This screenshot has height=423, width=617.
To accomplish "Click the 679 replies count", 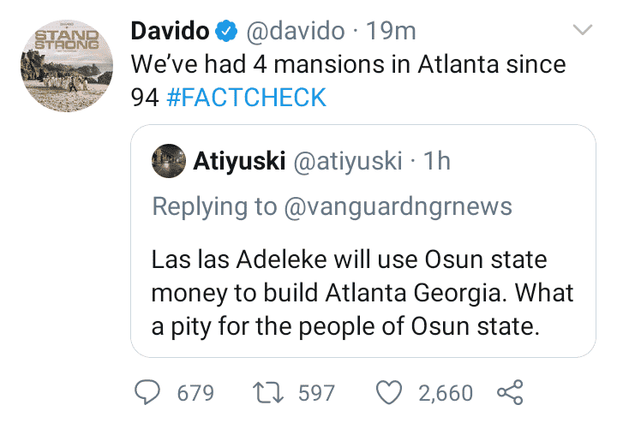I will coord(195,393).
